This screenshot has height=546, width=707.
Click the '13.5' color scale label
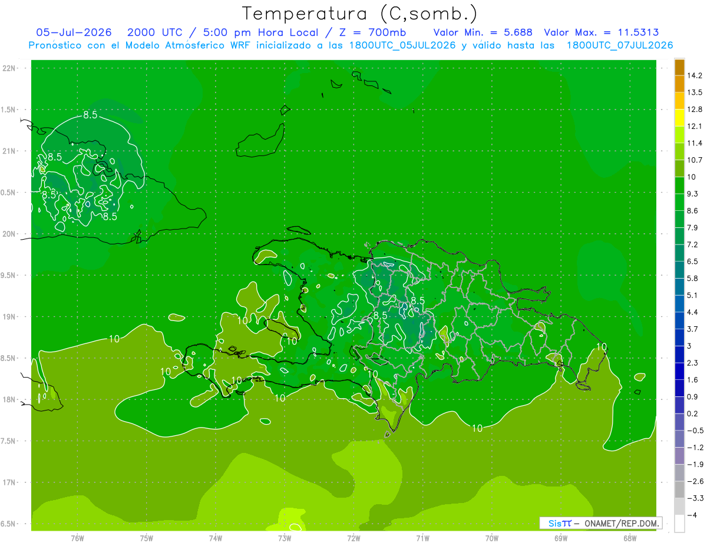(x=695, y=92)
